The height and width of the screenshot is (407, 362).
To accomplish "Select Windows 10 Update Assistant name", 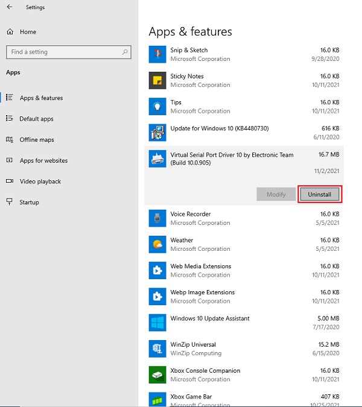I will coord(210,318).
